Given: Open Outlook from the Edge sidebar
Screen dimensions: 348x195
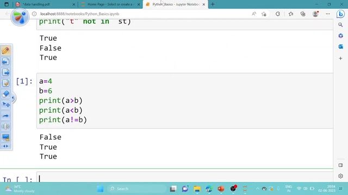Looking at the screenshot, I should pos(340,47).
